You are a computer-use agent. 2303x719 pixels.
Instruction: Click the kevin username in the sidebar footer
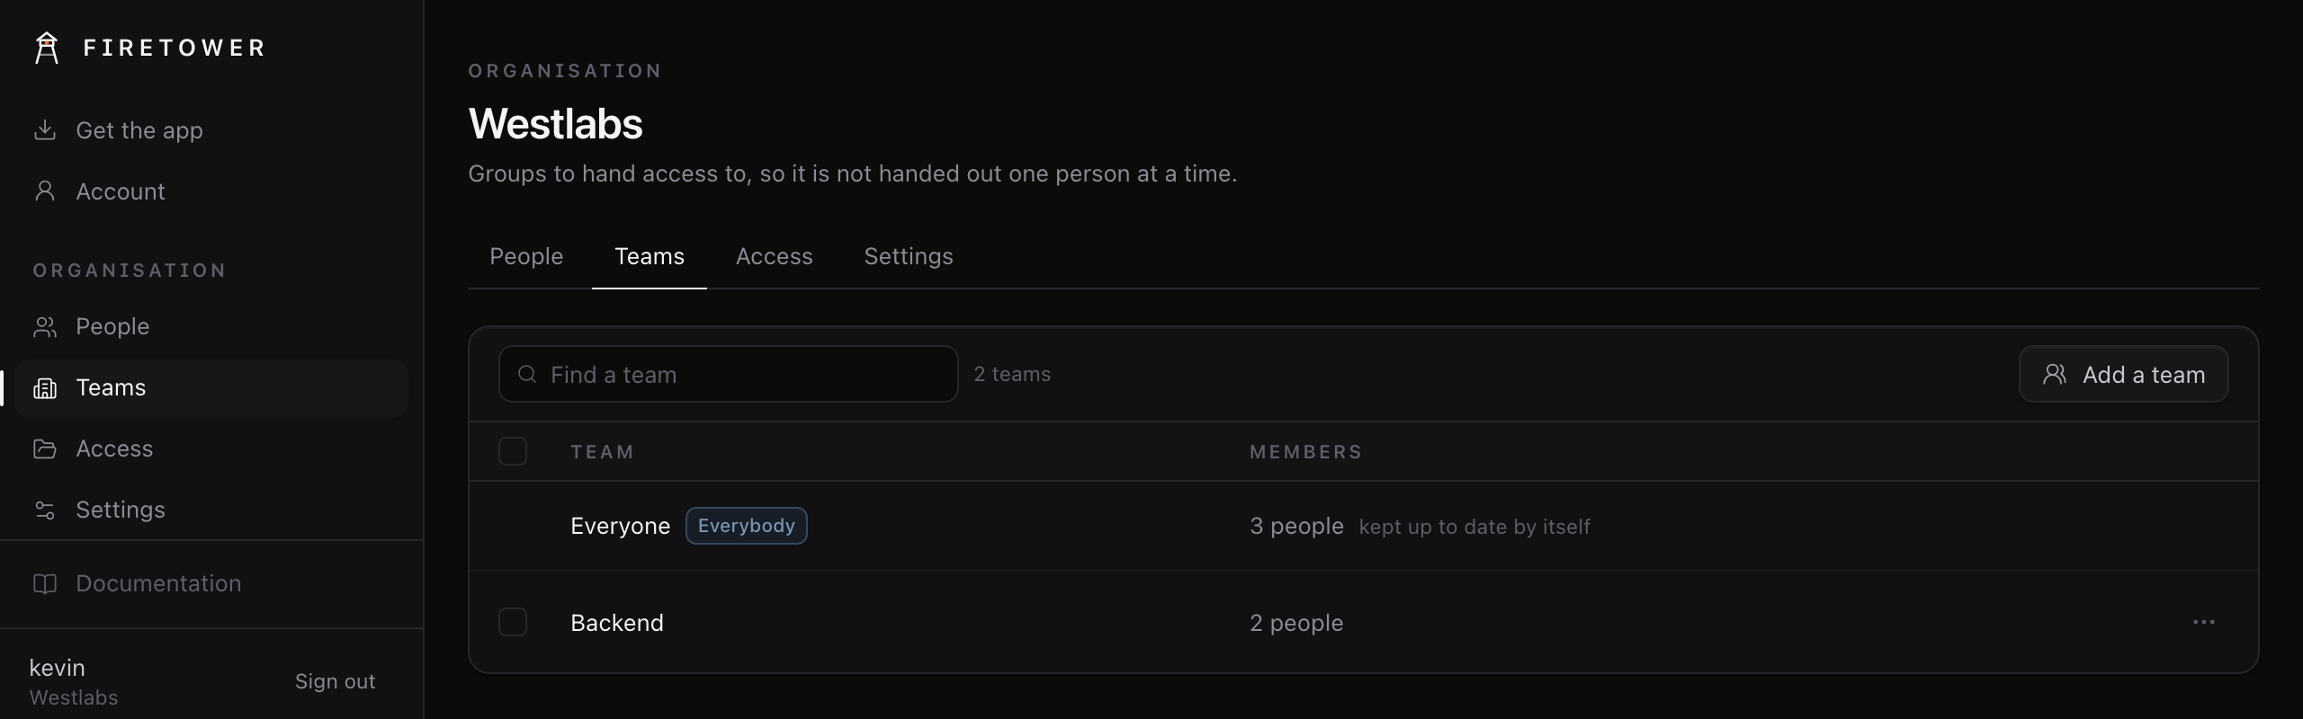[58, 668]
